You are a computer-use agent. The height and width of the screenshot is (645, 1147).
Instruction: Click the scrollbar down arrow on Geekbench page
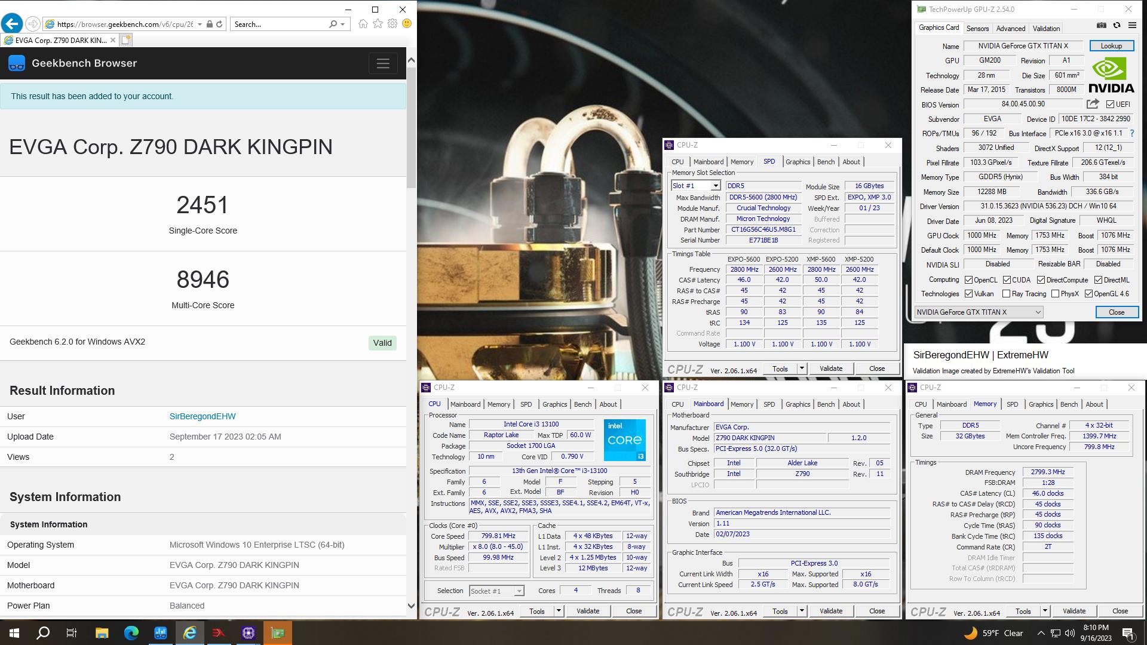point(411,605)
